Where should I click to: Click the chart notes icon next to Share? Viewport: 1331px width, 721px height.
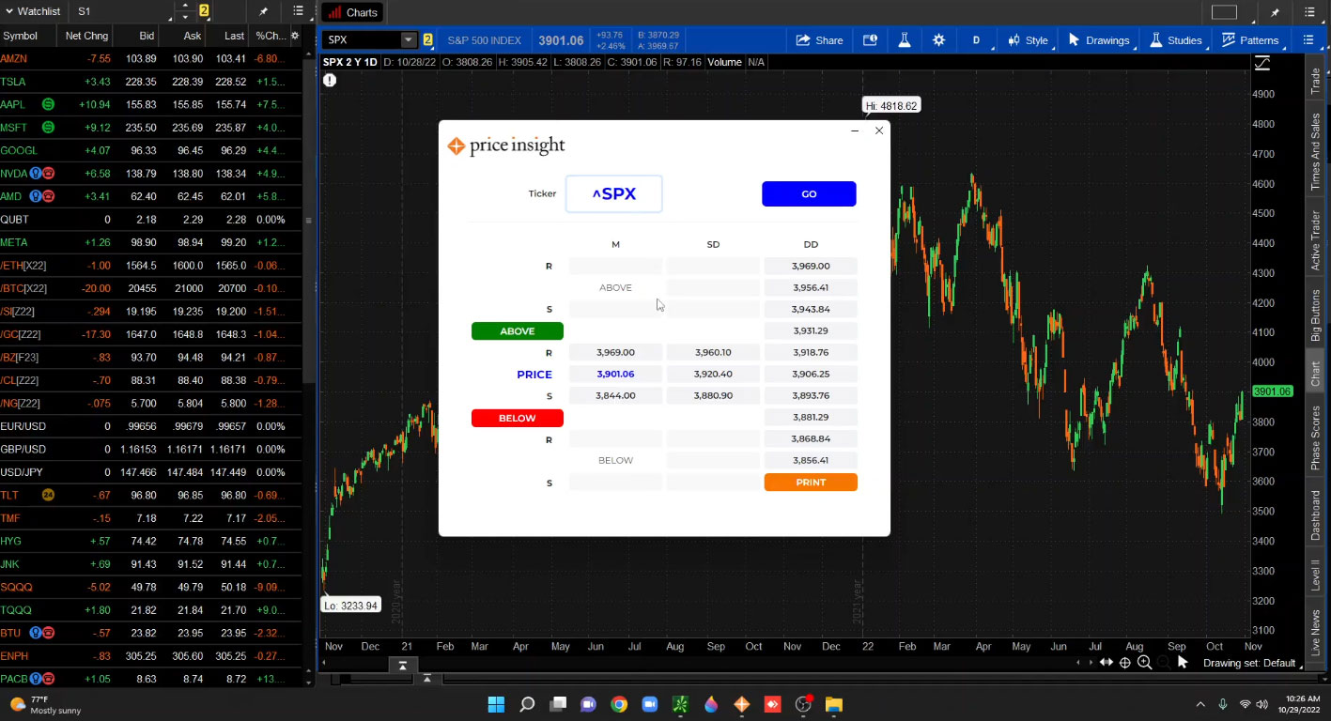click(x=870, y=40)
